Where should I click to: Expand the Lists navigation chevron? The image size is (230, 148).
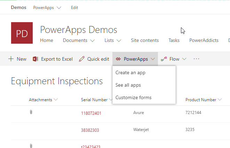(x=119, y=41)
